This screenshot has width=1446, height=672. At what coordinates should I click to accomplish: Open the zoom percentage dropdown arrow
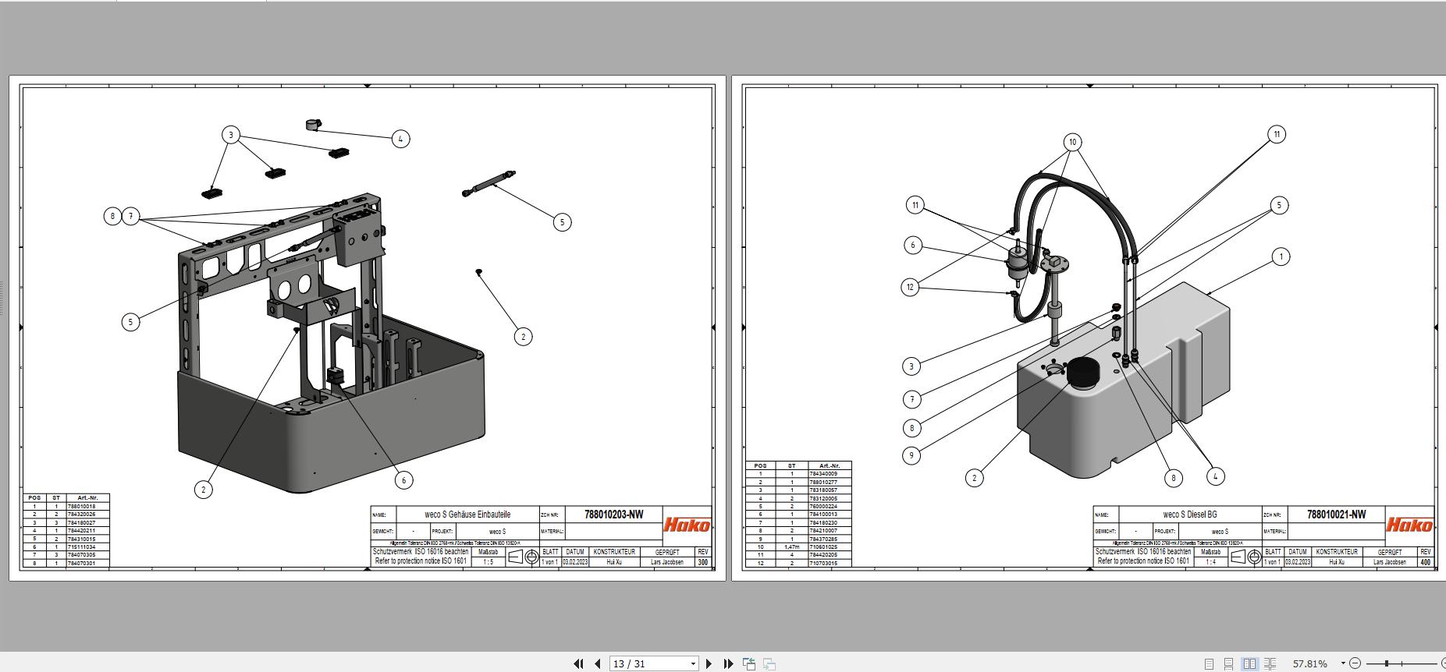1343,663
